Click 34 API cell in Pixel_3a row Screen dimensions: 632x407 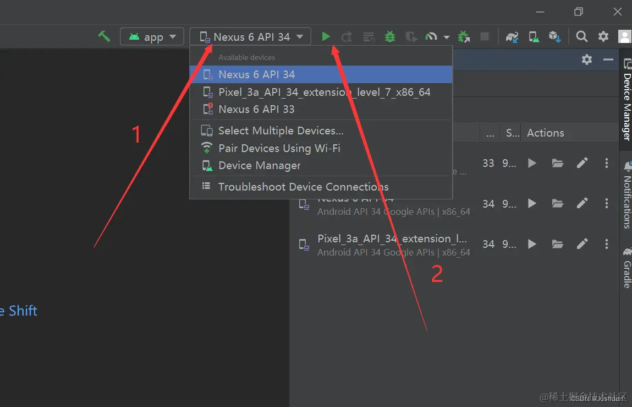pyautogui.click(x=488, y=245)
